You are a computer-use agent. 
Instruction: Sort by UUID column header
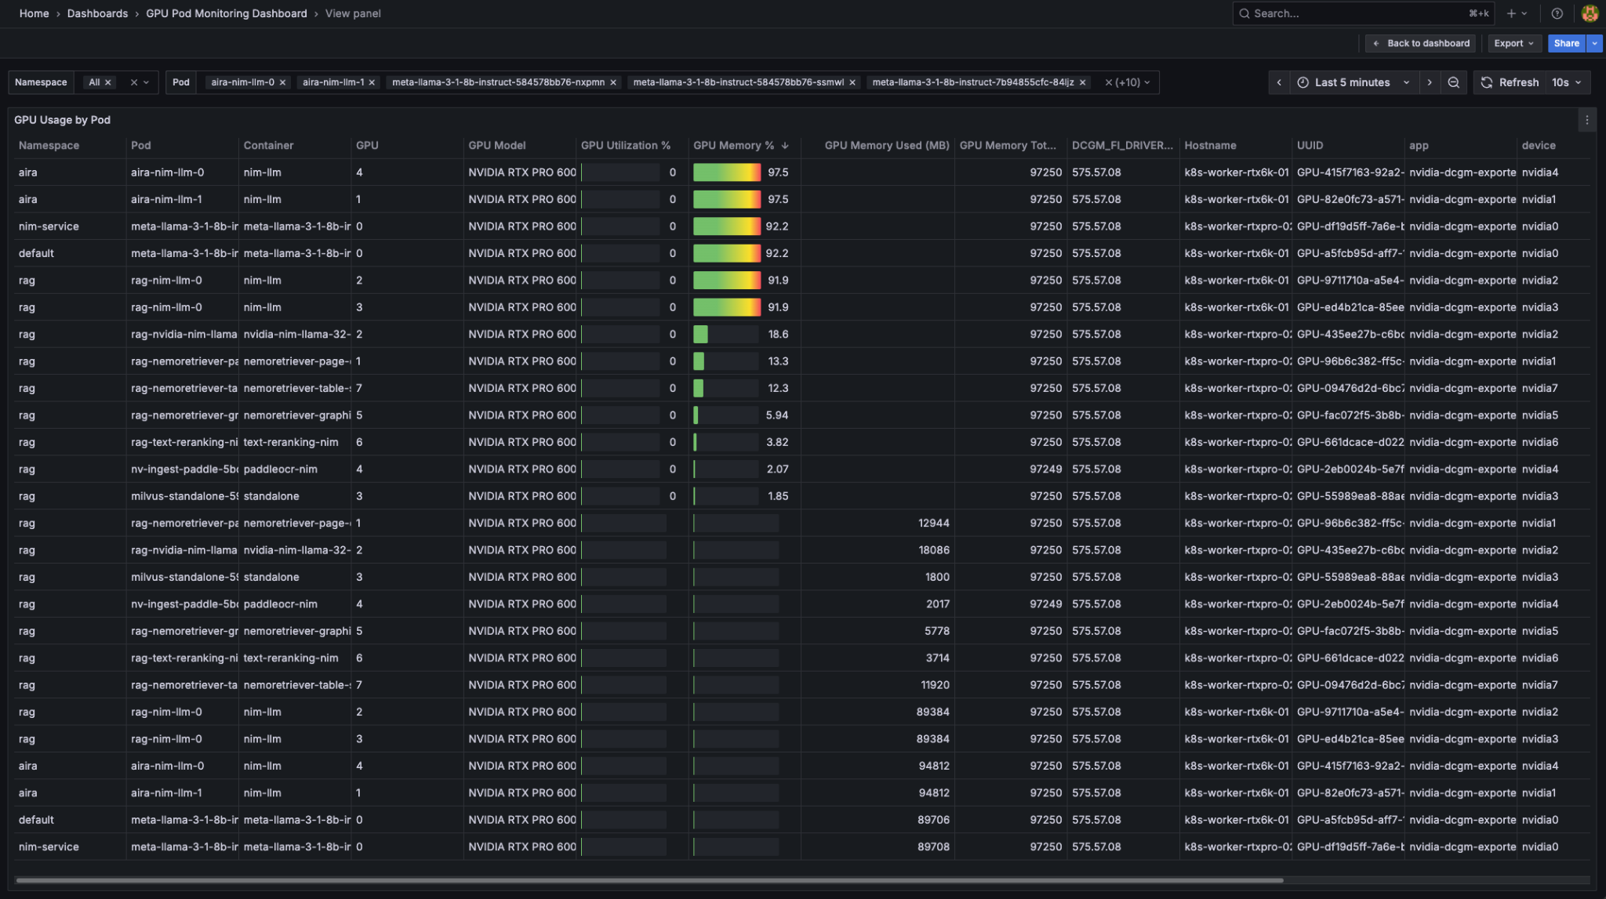click(x=1310, y=146)
